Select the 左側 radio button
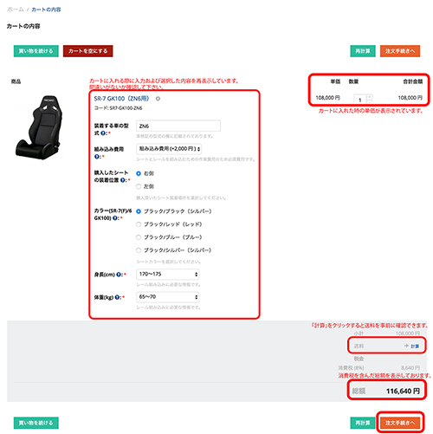This screenshot has height=434, width=433. pyautogui.click(x=139, y=186)
